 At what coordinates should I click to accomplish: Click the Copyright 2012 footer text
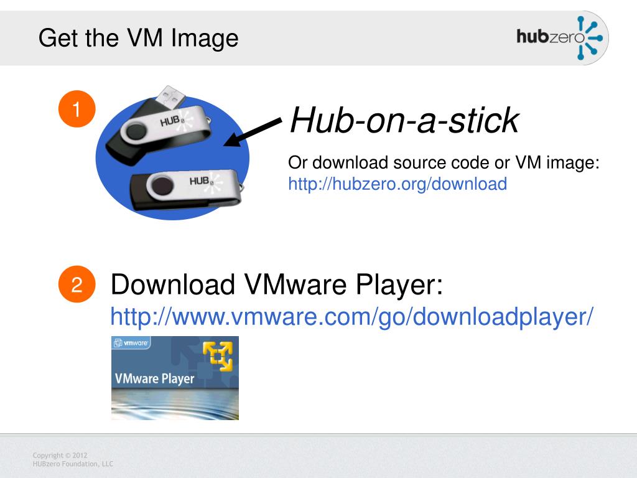[60, 455]
